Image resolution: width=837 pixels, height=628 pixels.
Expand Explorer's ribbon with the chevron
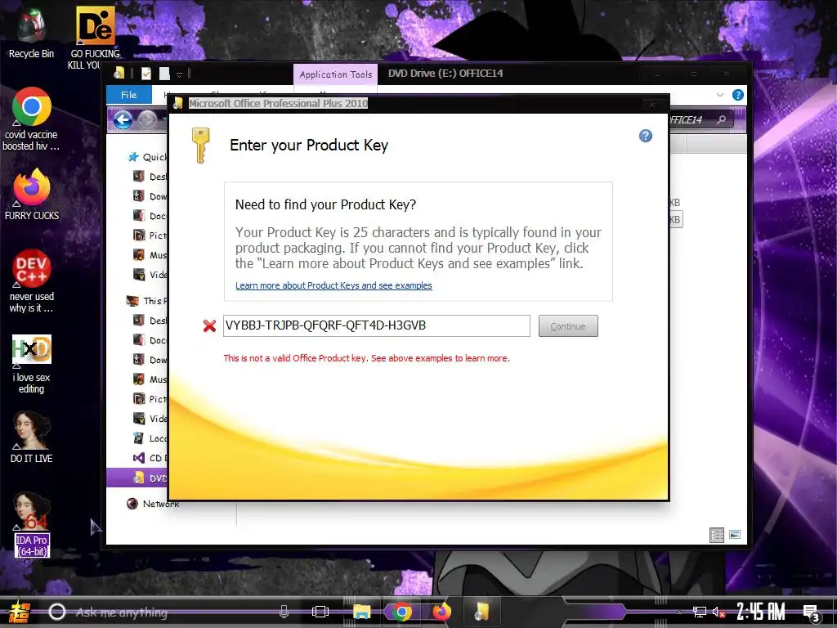coord(719,95)
